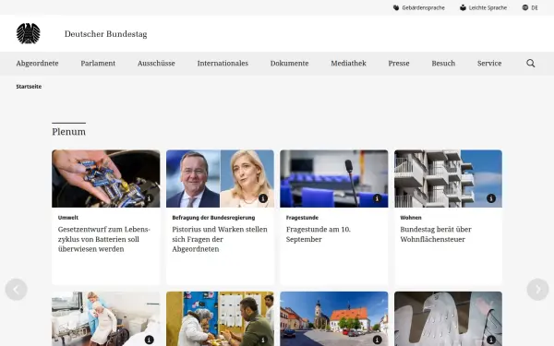Go to previous carousel slide arrow

tap(17, 290)
